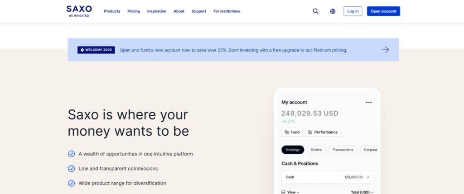
Task: Click the Open account button
Action: pos(383,11)
